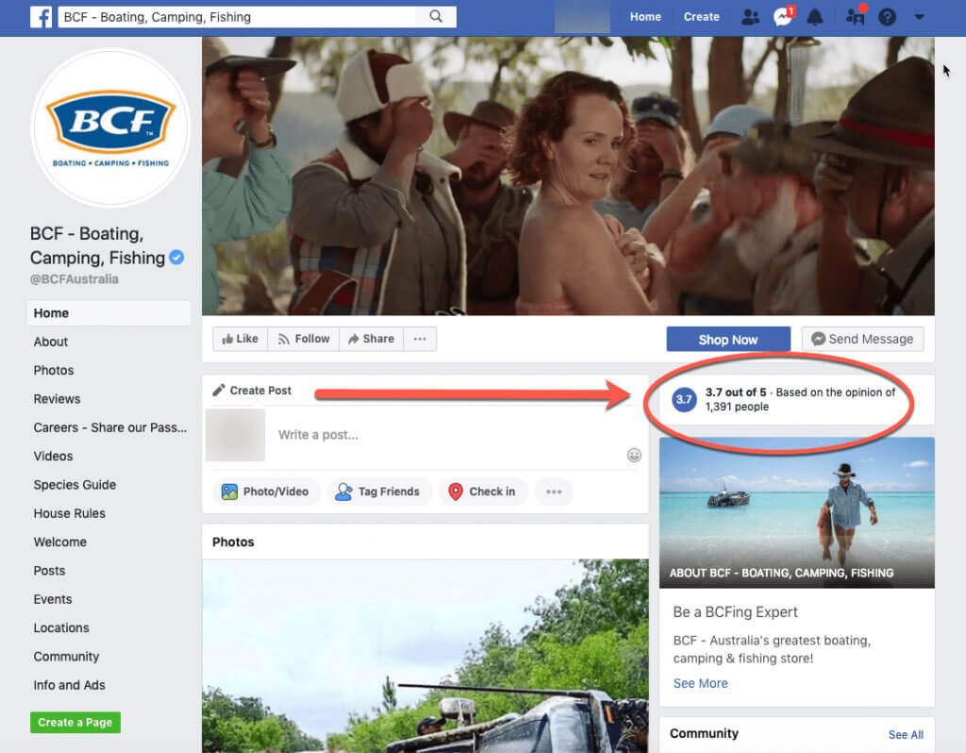Open Friend Requests icon
Screen dimensions: 966x753
[750, 17]
